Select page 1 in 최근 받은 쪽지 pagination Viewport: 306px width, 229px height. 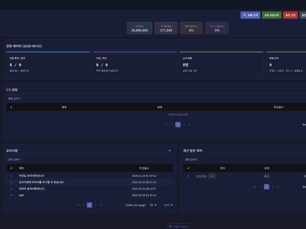click(266, 187)
